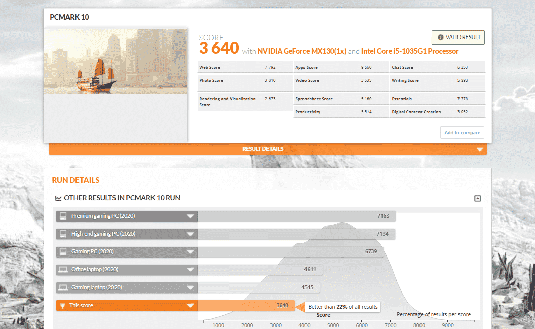
Task: Click the Premium gaming PC desktop icon
Action: coord(63,216)
